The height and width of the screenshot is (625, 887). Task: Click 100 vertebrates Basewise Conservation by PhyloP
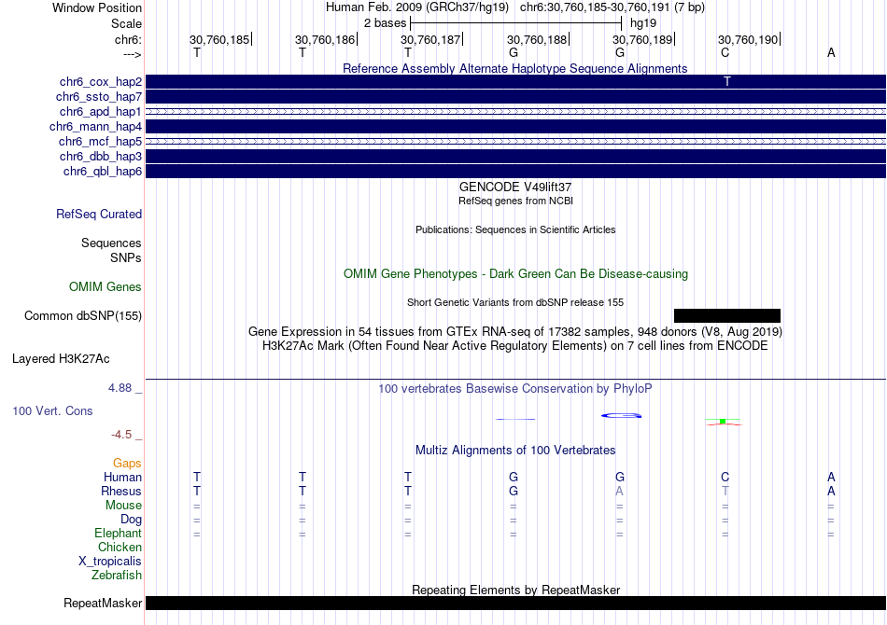[x=515, y=389]
